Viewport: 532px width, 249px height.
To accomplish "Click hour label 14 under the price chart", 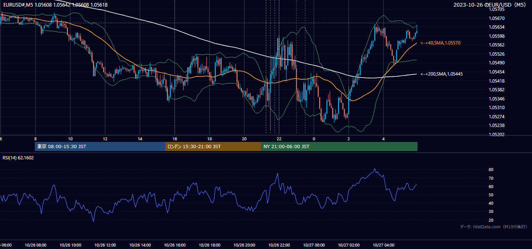I will (140, 139).
